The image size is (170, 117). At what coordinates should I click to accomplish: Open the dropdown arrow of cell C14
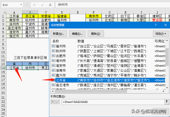(40, 68)
